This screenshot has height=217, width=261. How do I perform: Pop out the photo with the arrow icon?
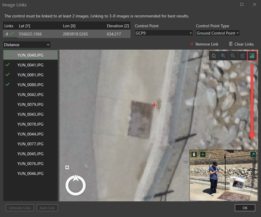[253, 154]
